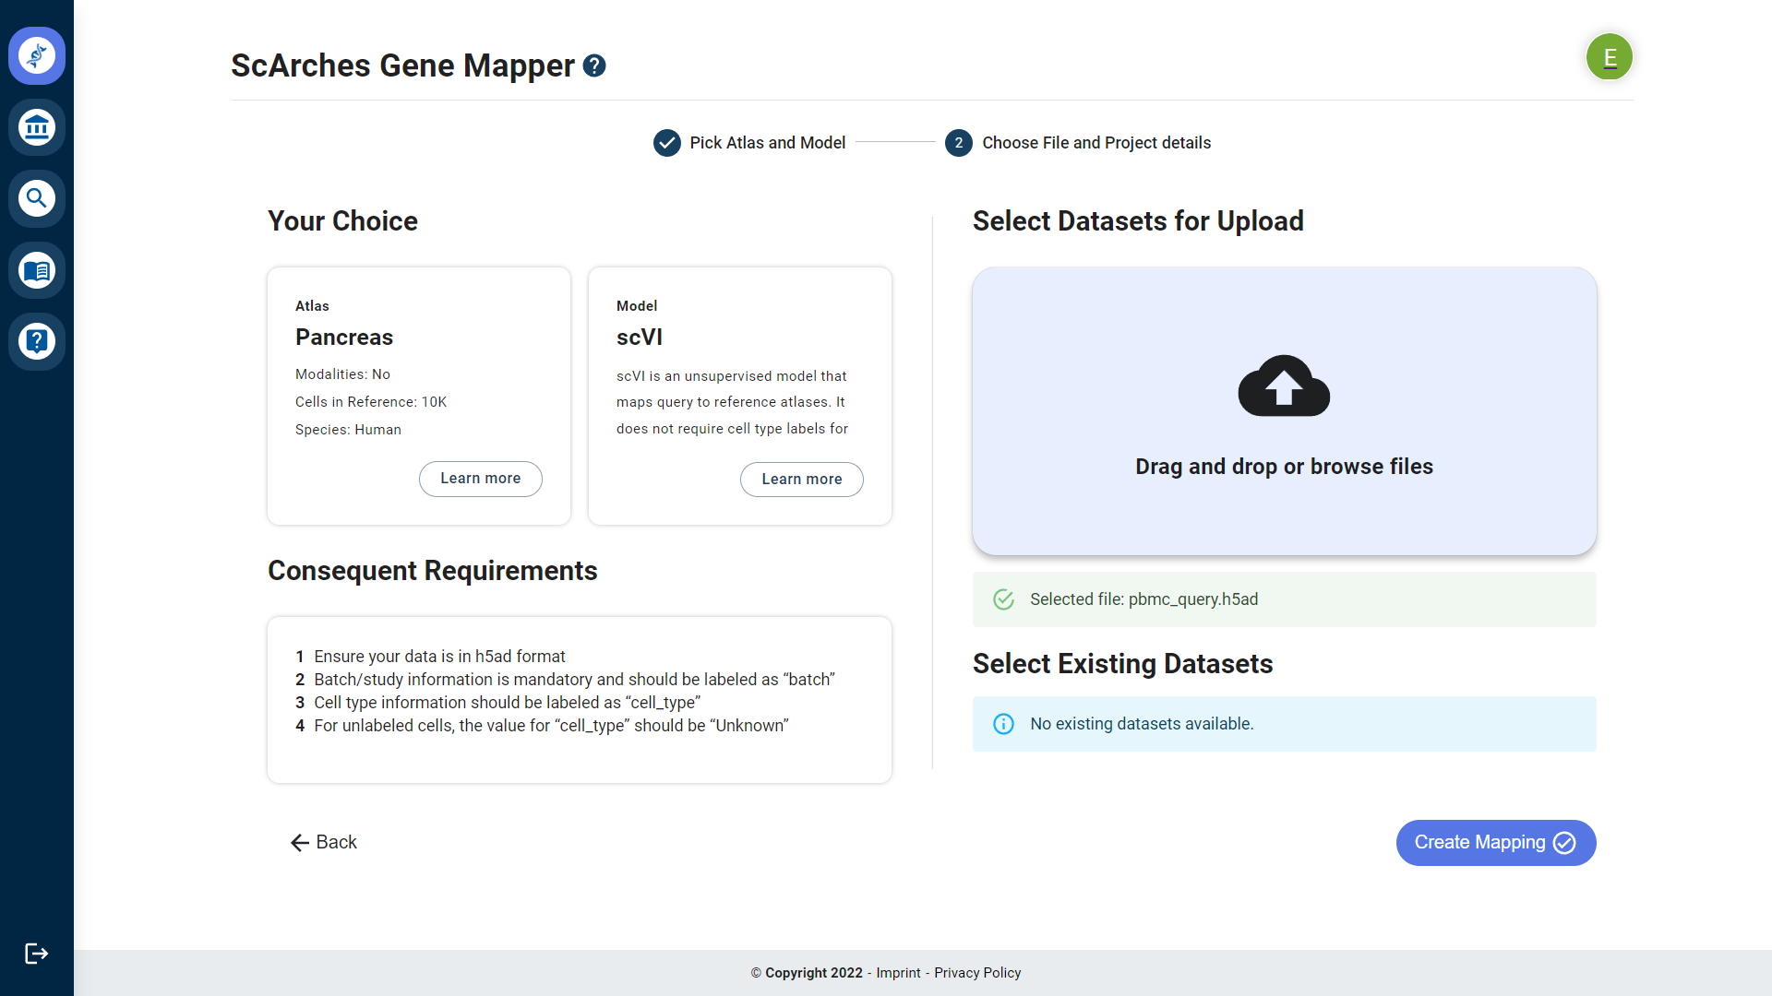Viewport: 1772px width, 996px height.
Task: Open the atlas institution icon in sidebar
Action: click(x=37, y=127)
